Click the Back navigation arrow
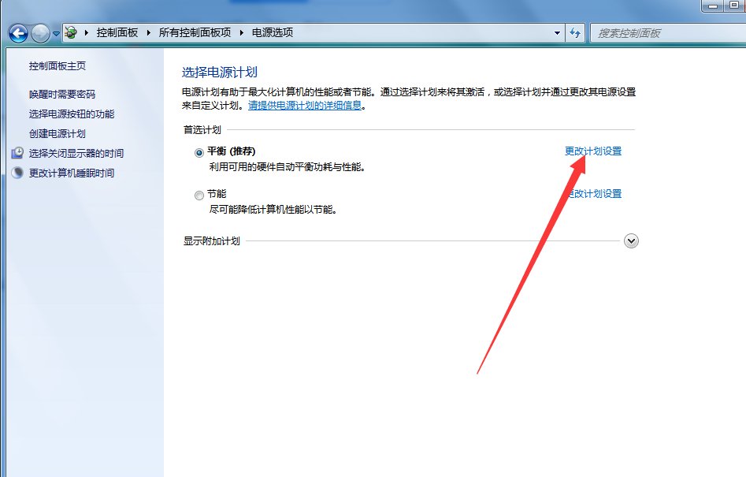This screenshot has height=477, width=746. click(x=17, y=32)
